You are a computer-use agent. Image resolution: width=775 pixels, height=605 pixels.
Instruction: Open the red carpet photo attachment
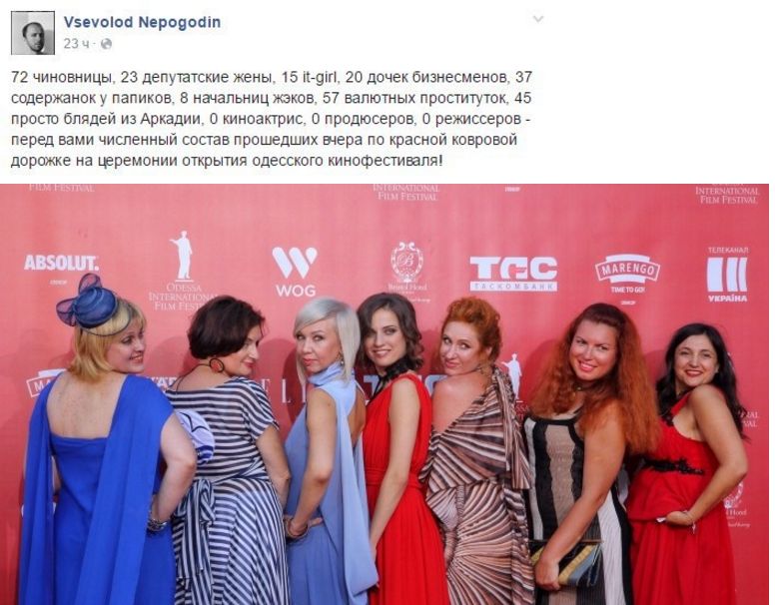(x=385, y=394)
